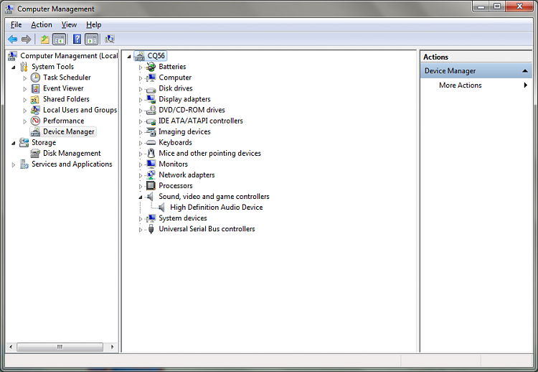Click the Up one level folder icon
The height and width of the screenshot is (372, 538).
tap(45, 39)
